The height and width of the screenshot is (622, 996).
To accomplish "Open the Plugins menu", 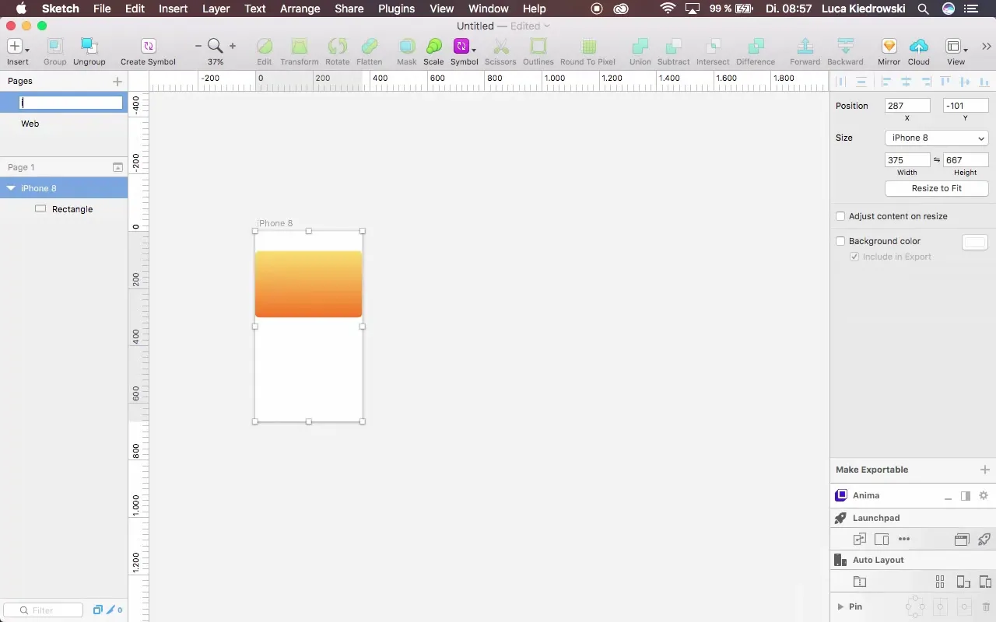I will click(396, 9).
